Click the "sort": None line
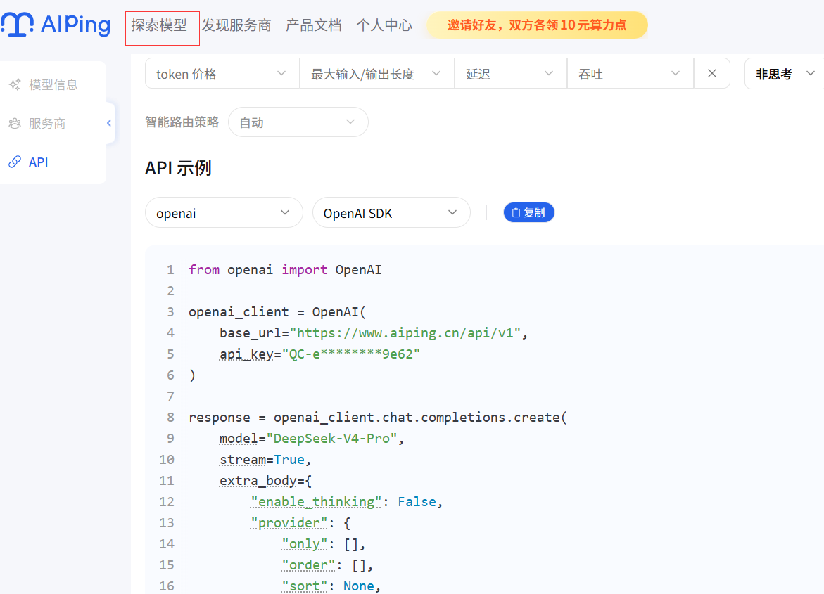 pyautogui.click(x=331, y=586)
